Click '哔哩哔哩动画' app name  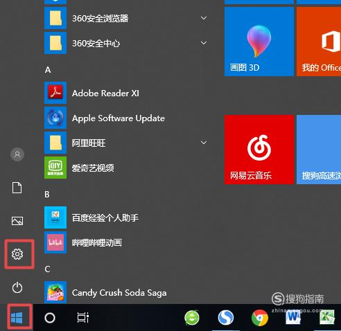(x=97, y=242)
